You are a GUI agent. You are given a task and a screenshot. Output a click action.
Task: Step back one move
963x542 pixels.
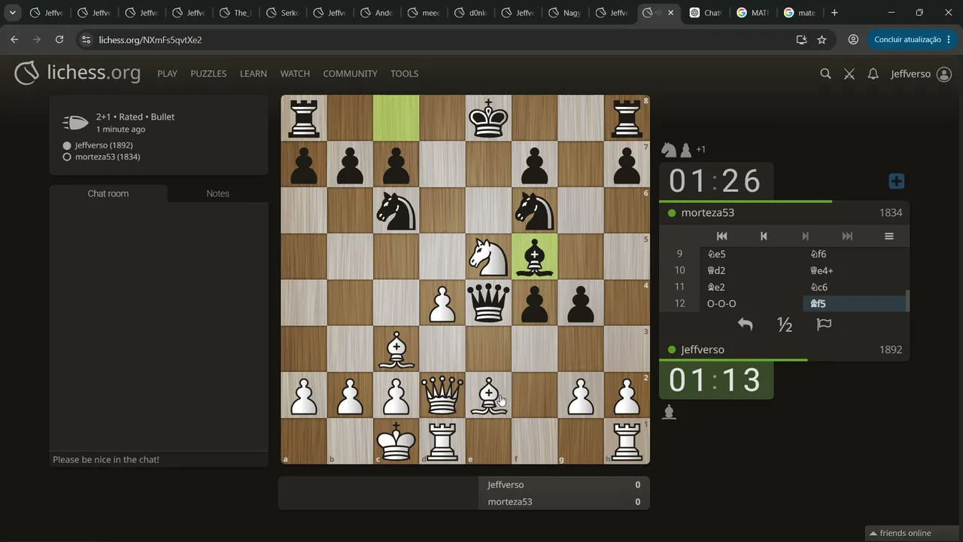(x=764, y=236)
